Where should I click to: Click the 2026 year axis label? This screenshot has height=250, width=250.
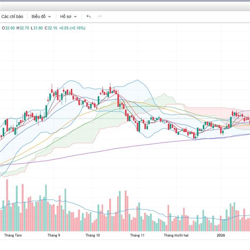click(x=221, y=235)
